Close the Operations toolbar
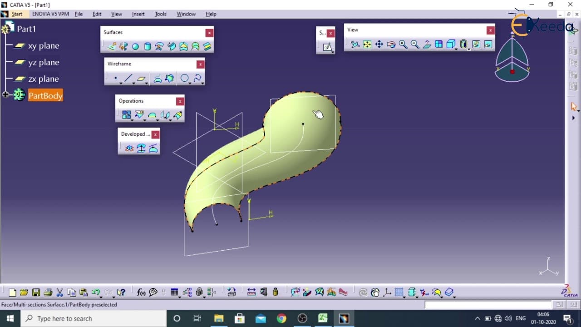Screen dimensions: 581x327 (180, 101)
